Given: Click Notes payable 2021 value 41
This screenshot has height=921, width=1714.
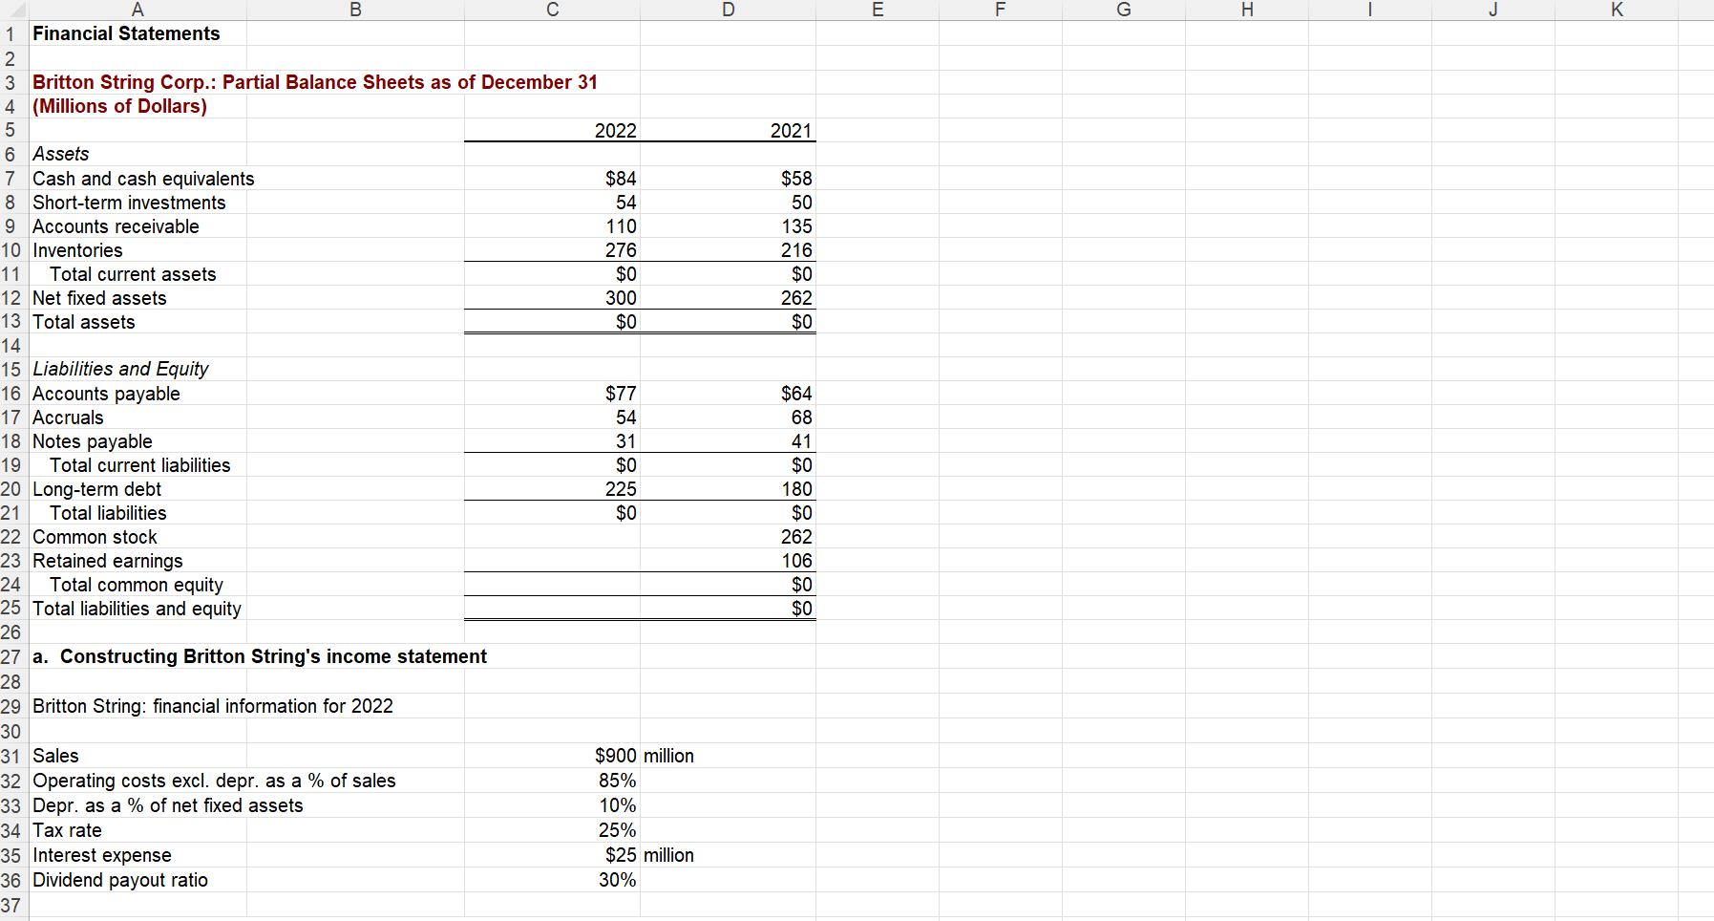Looking at the screenshot, I should coord(801,441).
